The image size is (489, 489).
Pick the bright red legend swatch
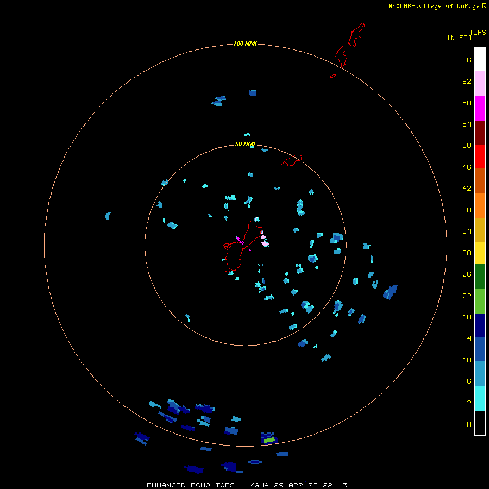[480, 156]
